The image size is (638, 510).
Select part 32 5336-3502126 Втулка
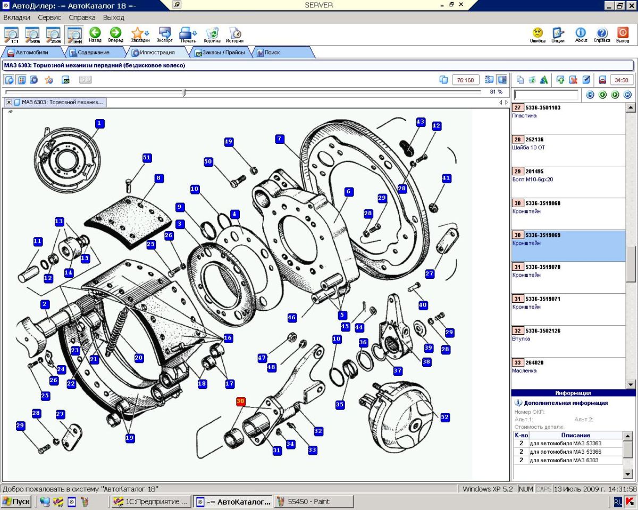point(568,342)
